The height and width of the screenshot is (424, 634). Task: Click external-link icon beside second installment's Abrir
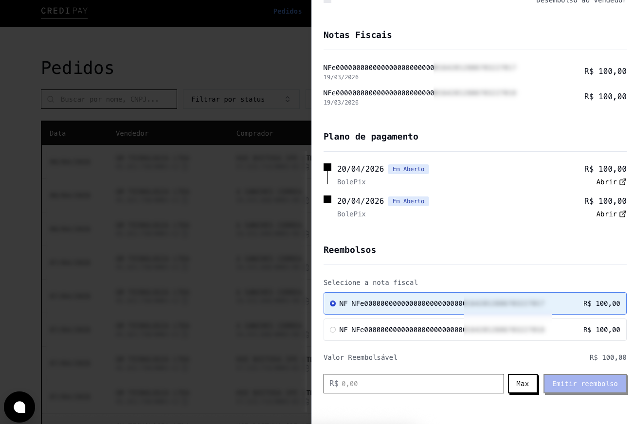coord(623,214)
